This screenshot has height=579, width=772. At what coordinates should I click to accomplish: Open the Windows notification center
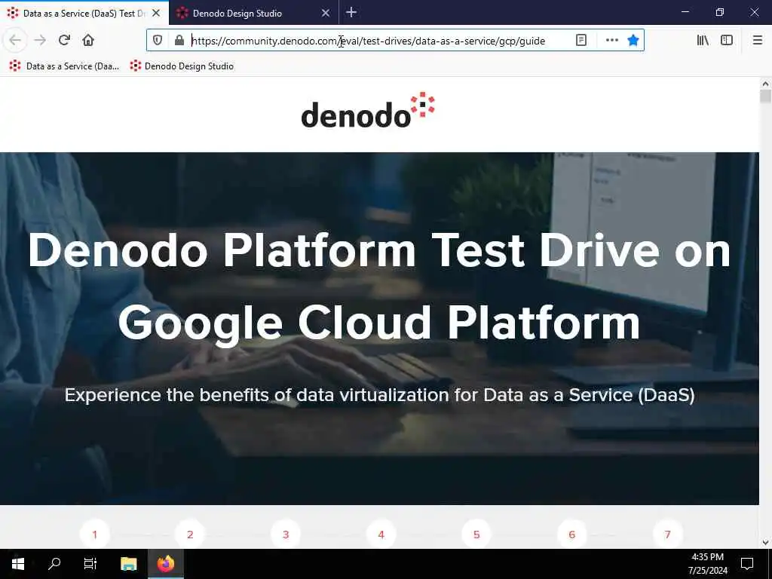pyautogui.click(x=747, y=564)
